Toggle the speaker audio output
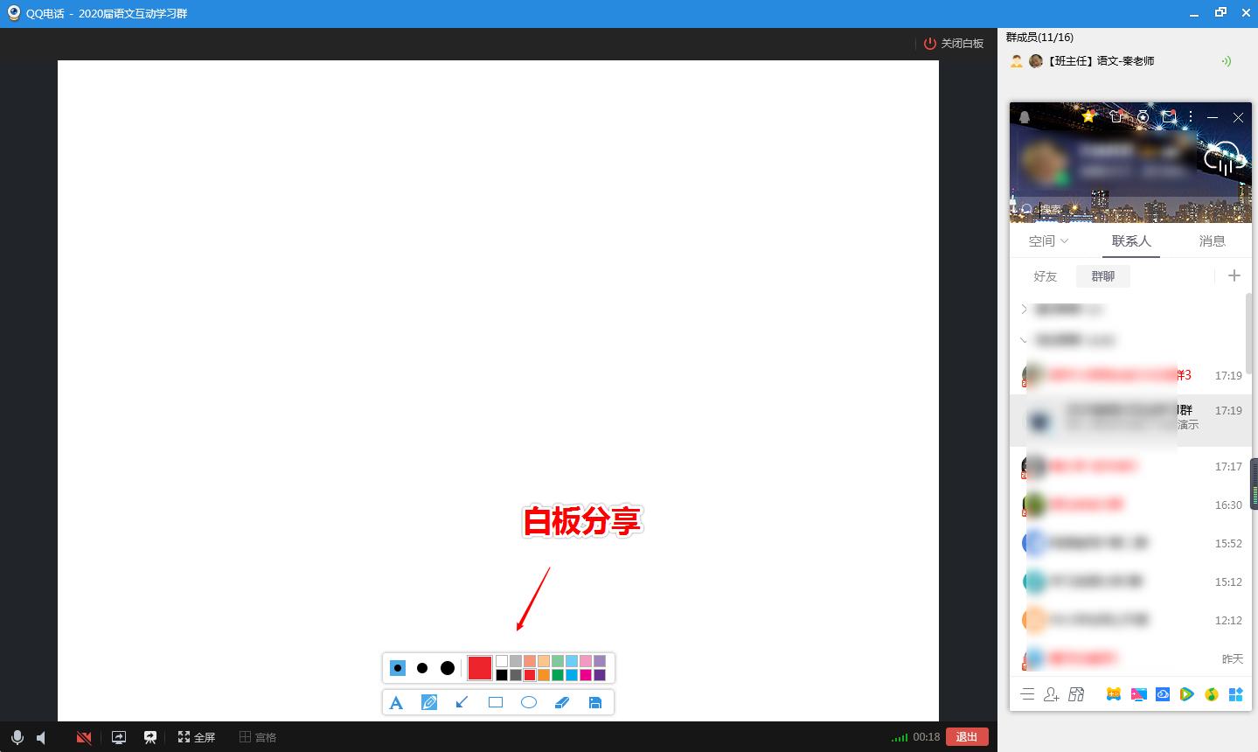1258x752 pixels. coord(41,736)
